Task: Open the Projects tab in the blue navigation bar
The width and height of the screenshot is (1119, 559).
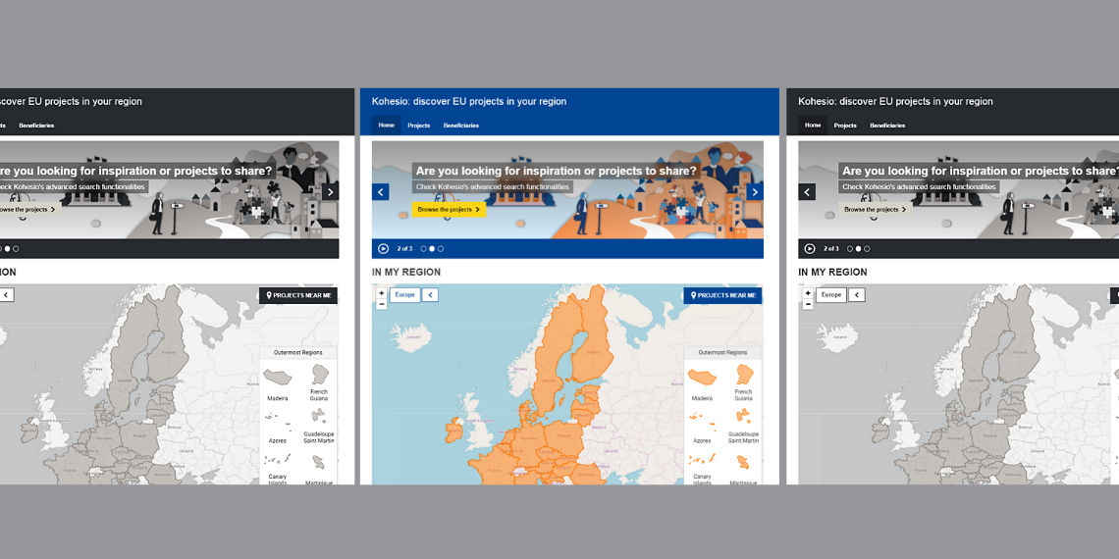Action: pyautogui.click(x=419, y=126)
